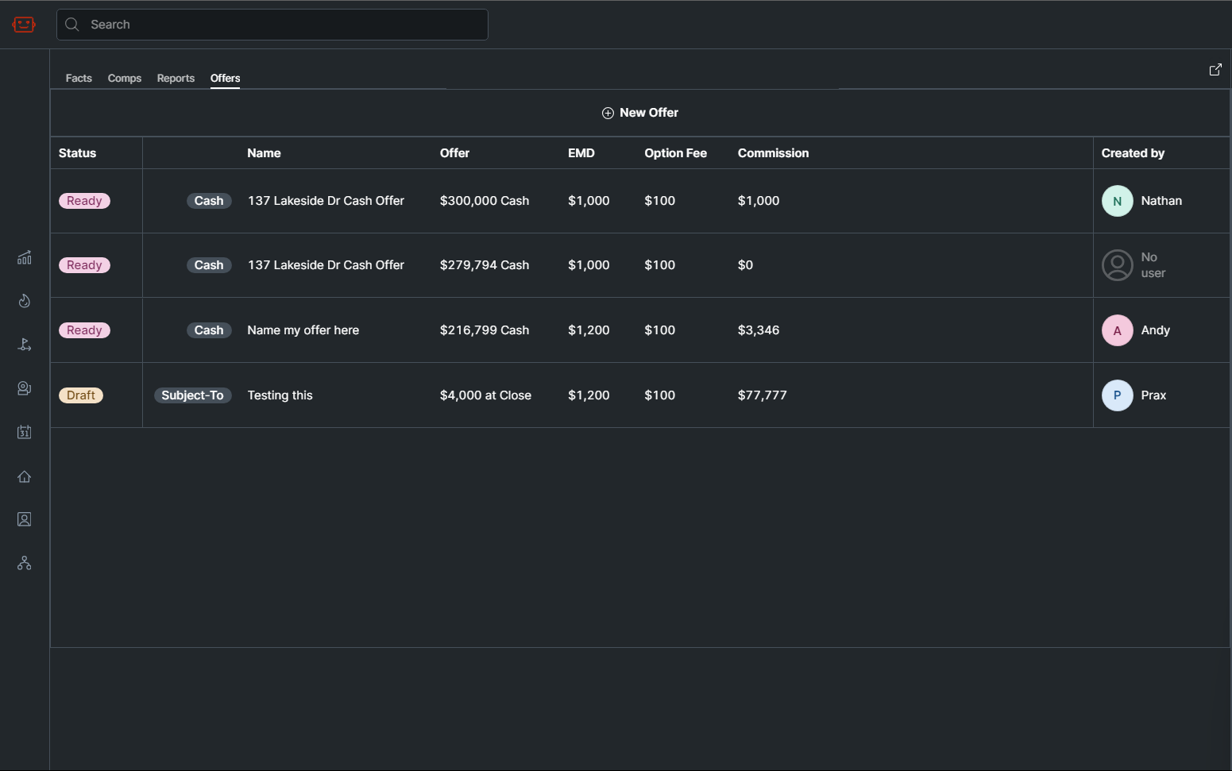Click the flame icon in sidebar
1232x771 pixels.
[25, 301]
